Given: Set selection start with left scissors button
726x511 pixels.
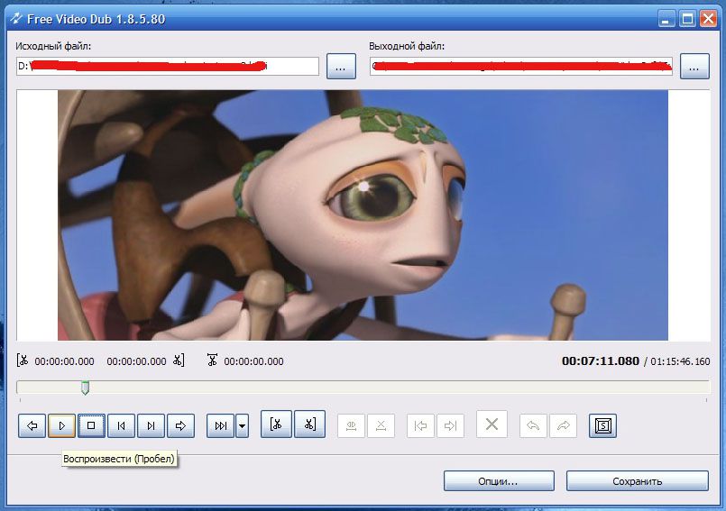Looking at the screenshot, I should [x=276, y=424].
